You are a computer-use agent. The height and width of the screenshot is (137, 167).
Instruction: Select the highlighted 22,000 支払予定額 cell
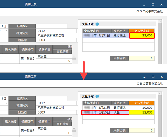[142, 36]
